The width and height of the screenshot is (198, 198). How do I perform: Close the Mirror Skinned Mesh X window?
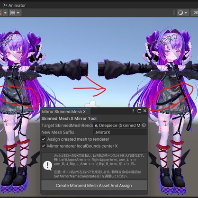point(145,111)
